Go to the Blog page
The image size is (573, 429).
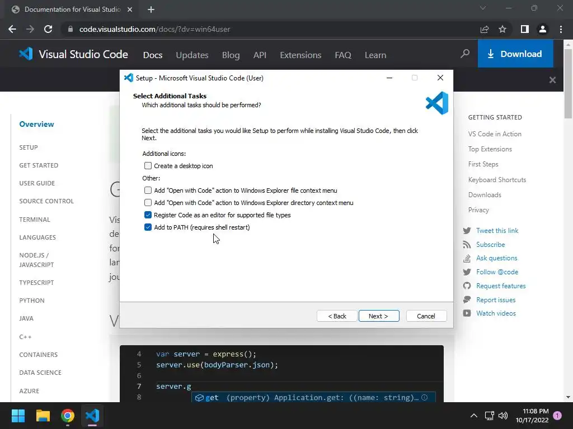231,55
